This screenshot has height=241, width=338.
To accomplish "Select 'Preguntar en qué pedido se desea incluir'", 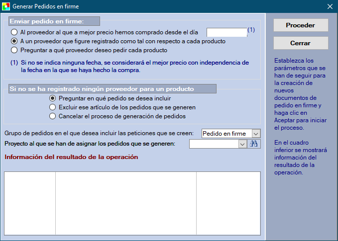I will click(52, 98).
